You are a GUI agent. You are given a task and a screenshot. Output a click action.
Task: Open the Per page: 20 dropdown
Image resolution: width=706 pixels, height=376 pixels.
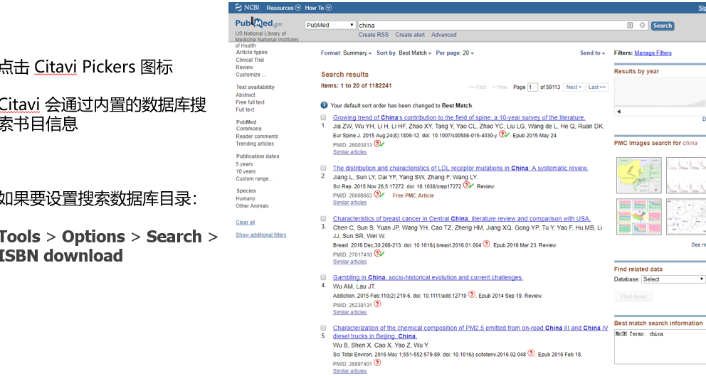[455, 53]
